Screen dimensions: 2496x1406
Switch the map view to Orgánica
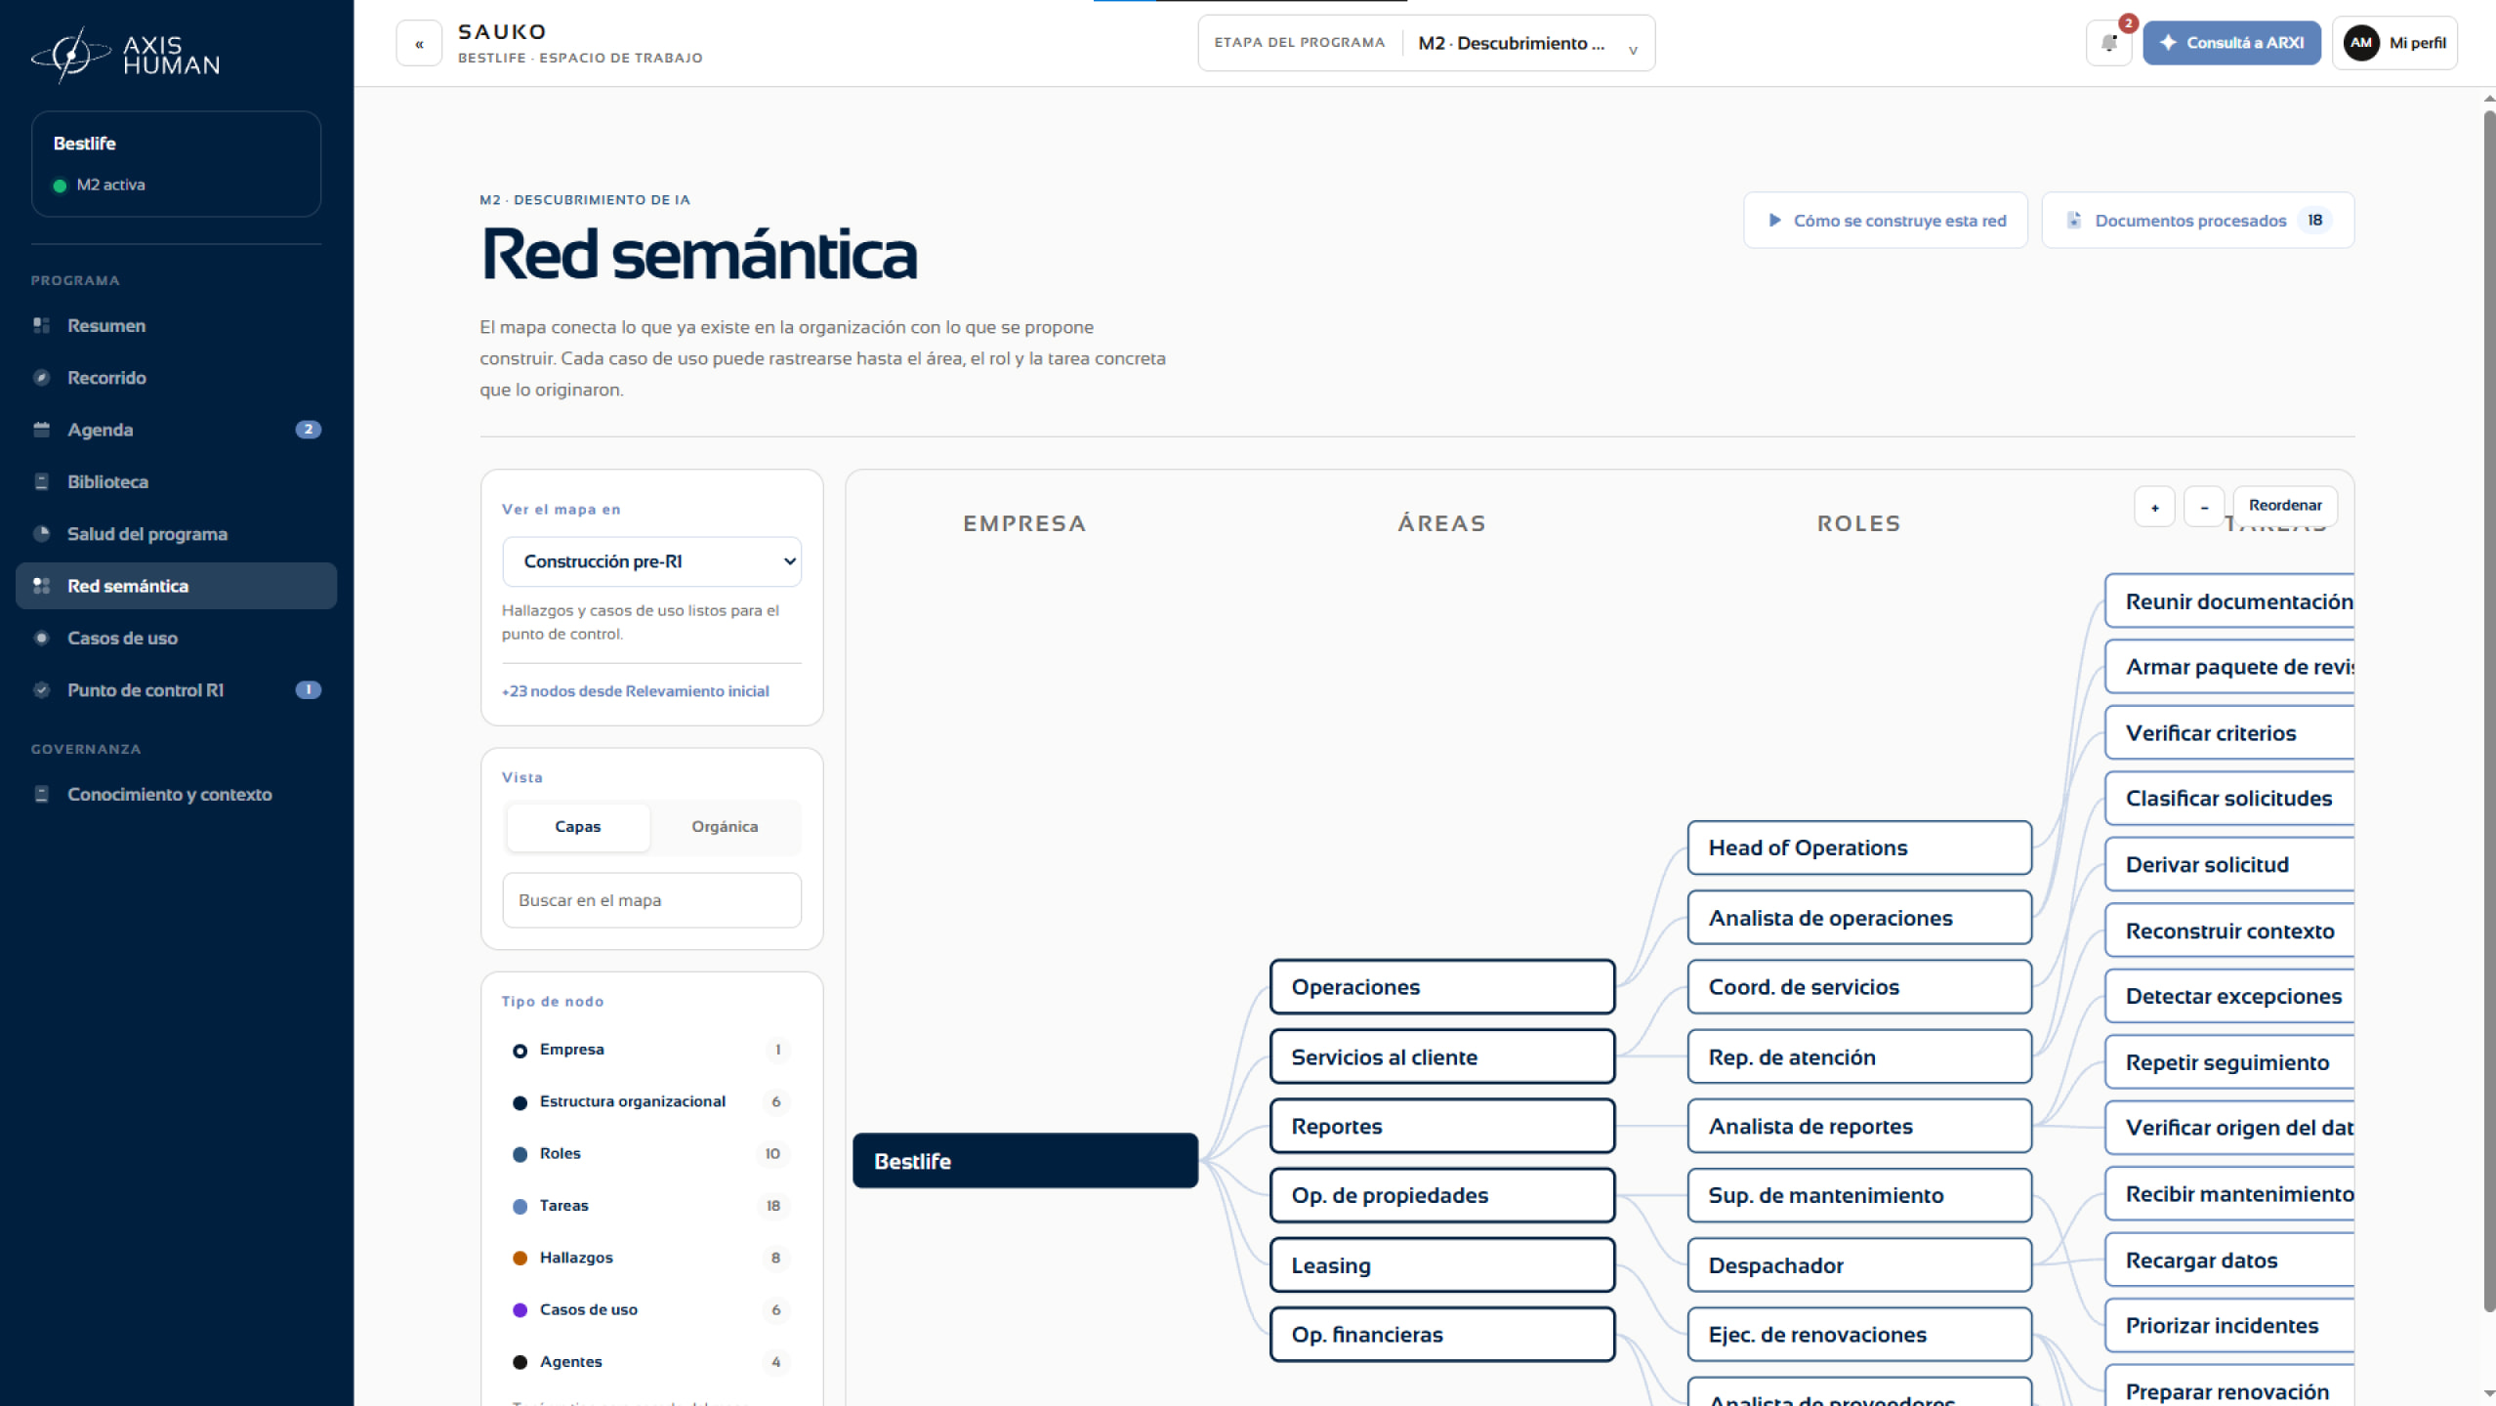click(x=725, y=826)
